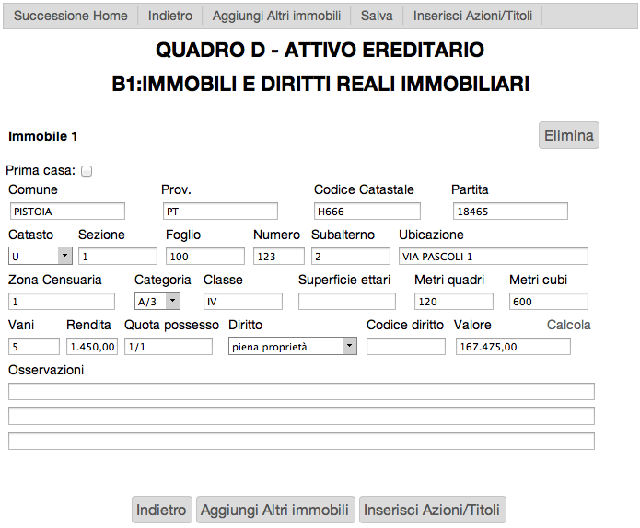Click the Valore input field
This screenshot has width=640, height=528.
tap(513, 346)
